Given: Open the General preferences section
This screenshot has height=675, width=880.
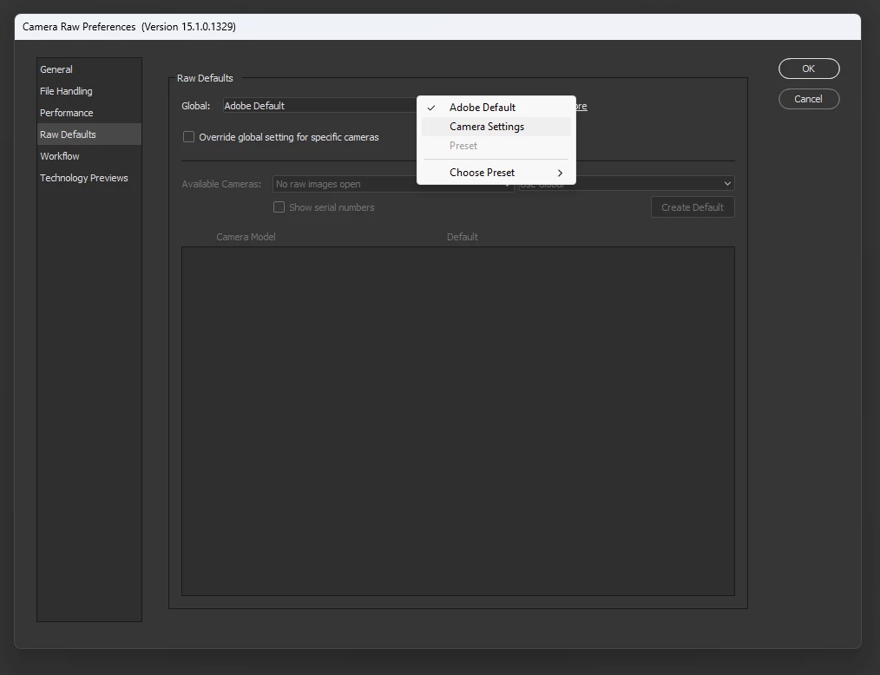Looking at the screenshot, I should coord(89,69).
